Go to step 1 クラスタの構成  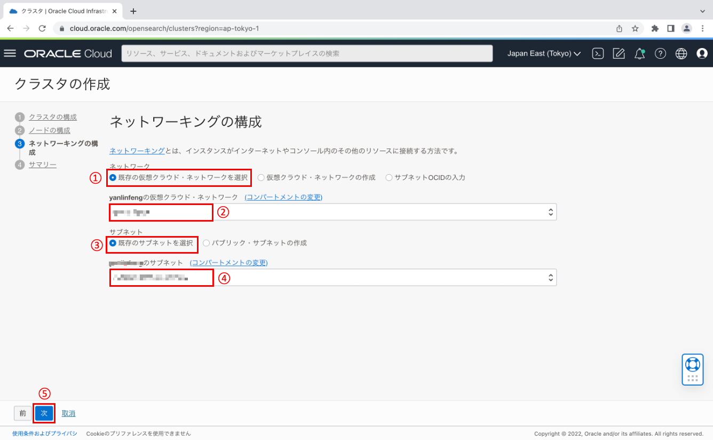(53, 117)
